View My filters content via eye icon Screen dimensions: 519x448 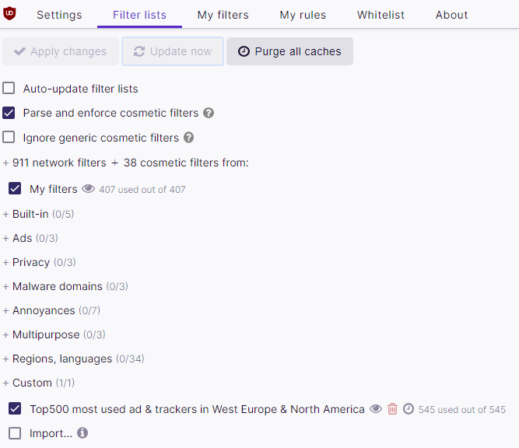tap(89, 188)
